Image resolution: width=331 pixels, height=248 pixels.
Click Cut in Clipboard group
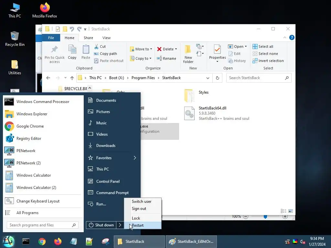[100, 46]
